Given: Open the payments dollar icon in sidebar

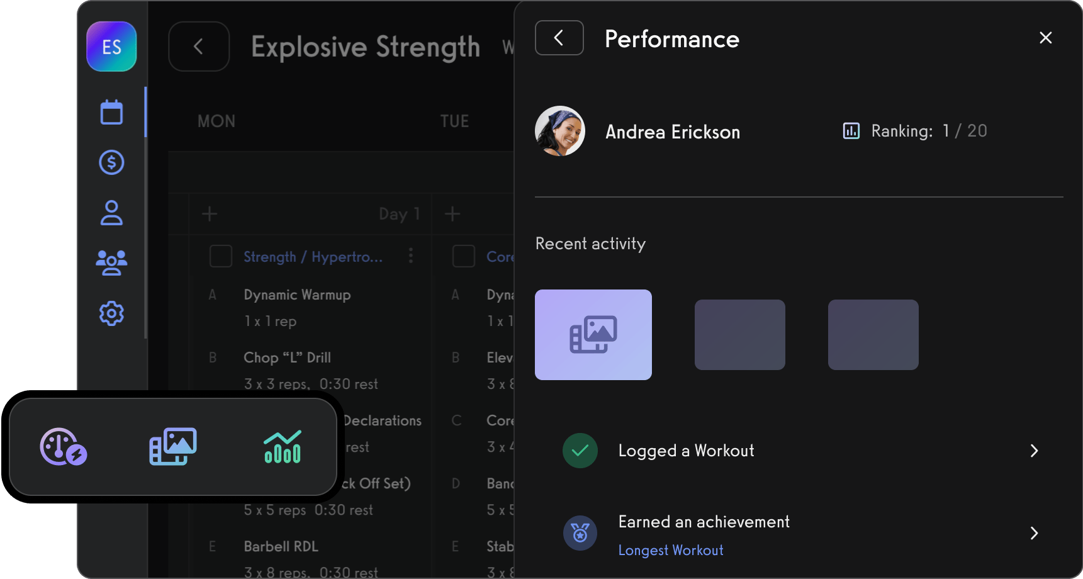Looking at the screenshot, I should pos(111,162).
